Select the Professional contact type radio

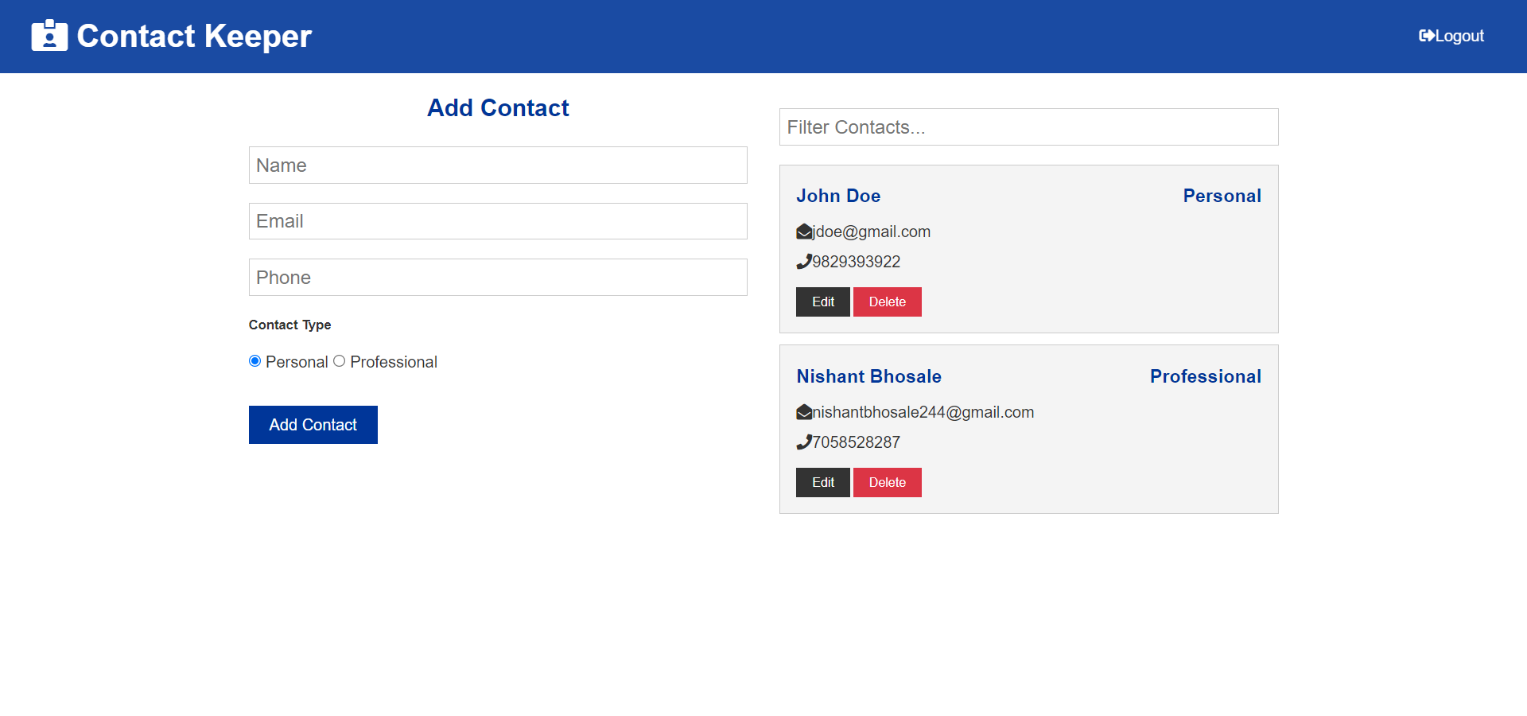[339, 361]
